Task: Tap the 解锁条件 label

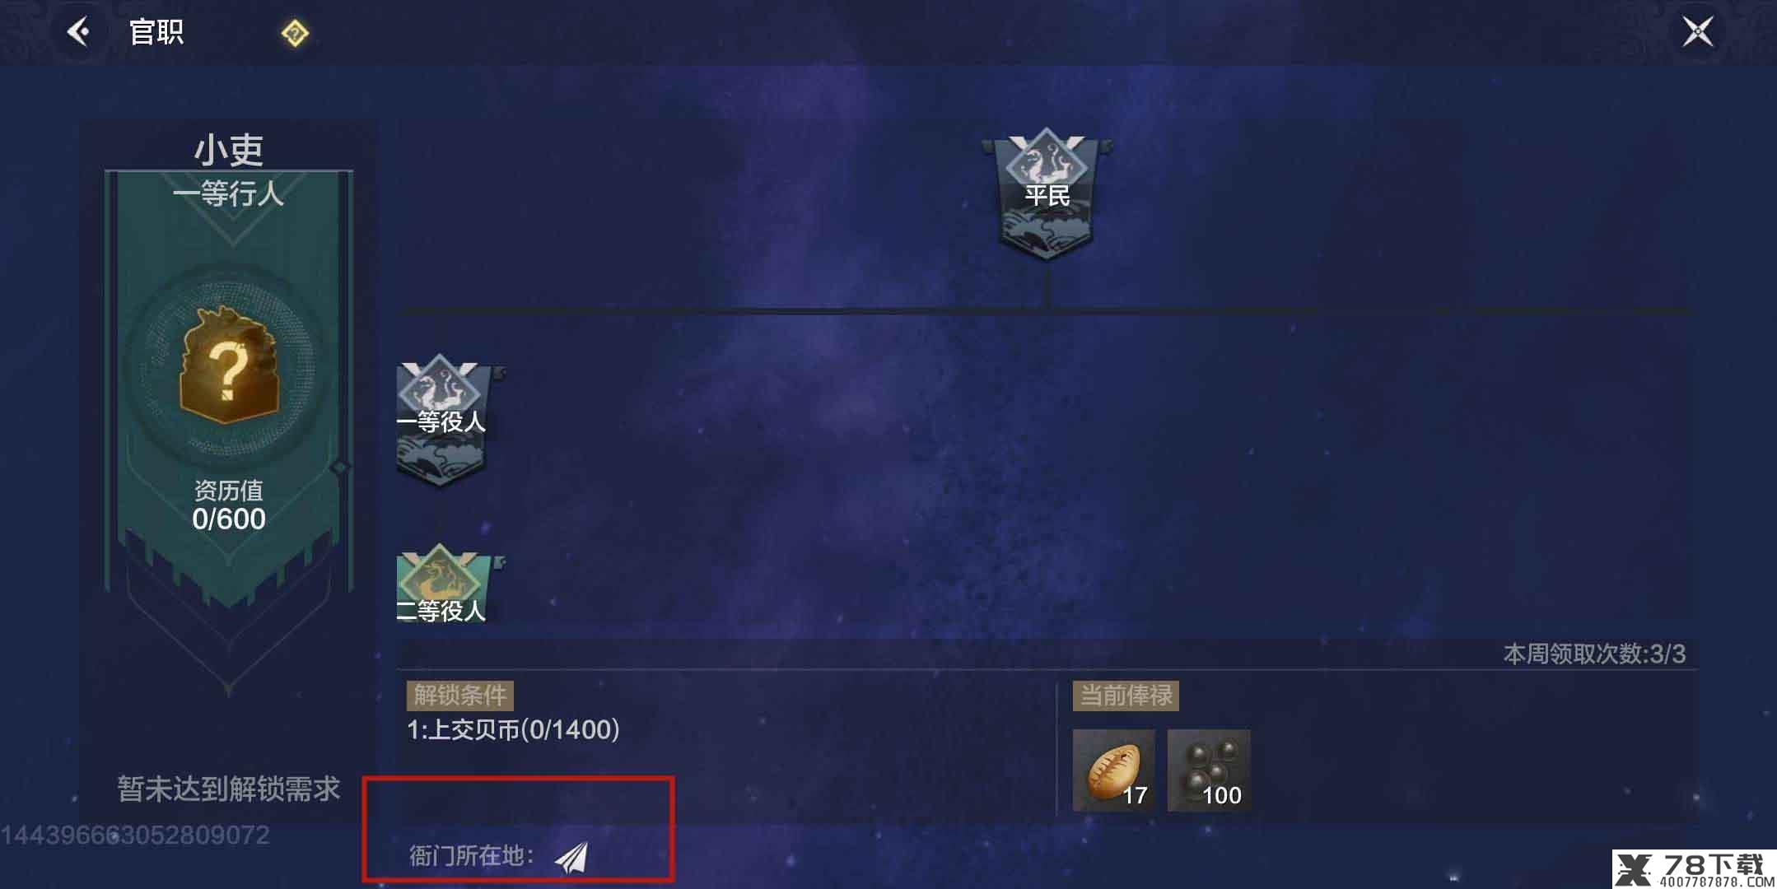Action: click(459, 696)
